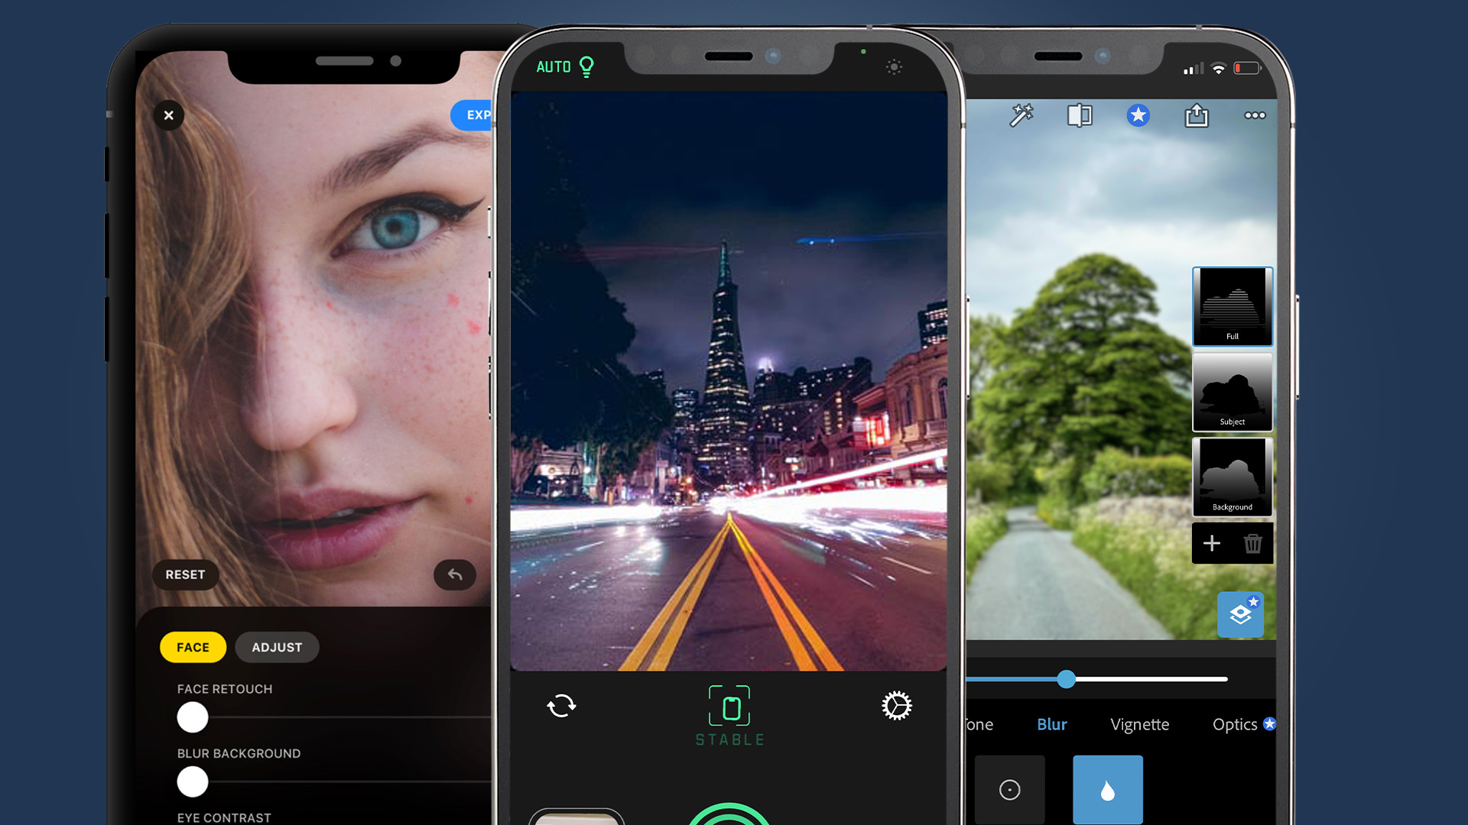1468x825 pixels.
Task: Click the undo arrow icon on portrait screen
Action: (x=456, y=574)
